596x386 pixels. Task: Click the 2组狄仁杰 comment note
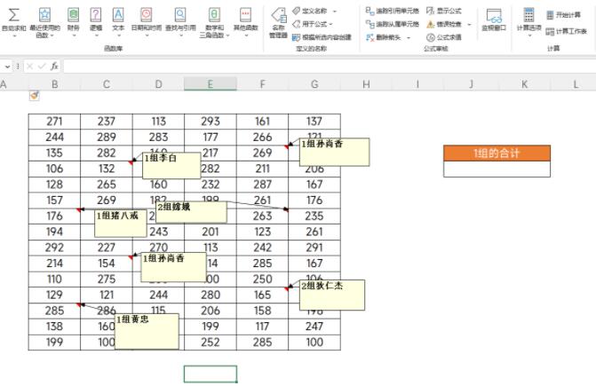pyautogui.click(x=332, y=295)
